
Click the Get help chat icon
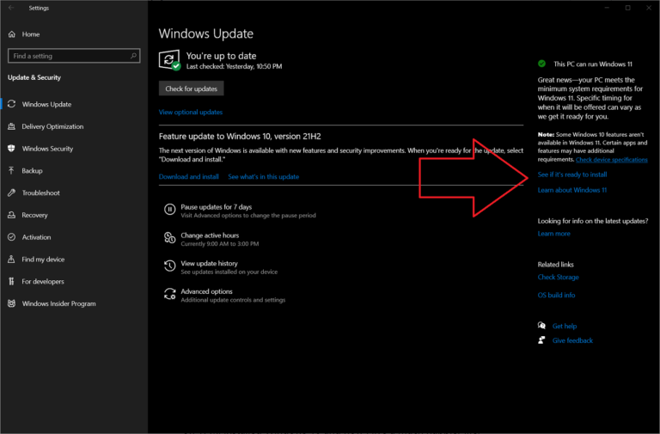click(541, 326)
